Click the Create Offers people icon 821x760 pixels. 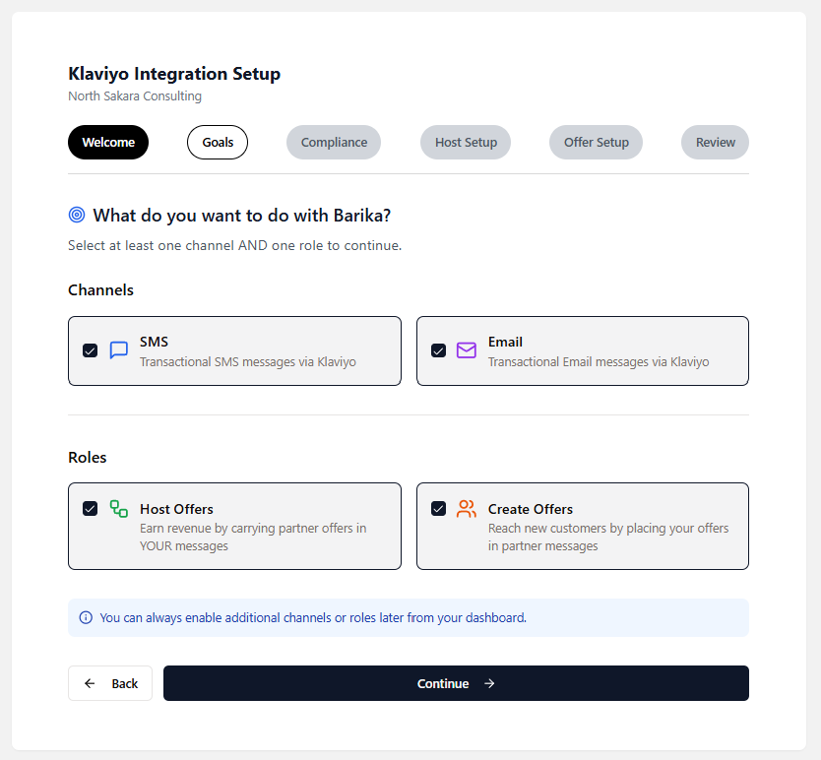pyautogui.click(x=467, y=509)
